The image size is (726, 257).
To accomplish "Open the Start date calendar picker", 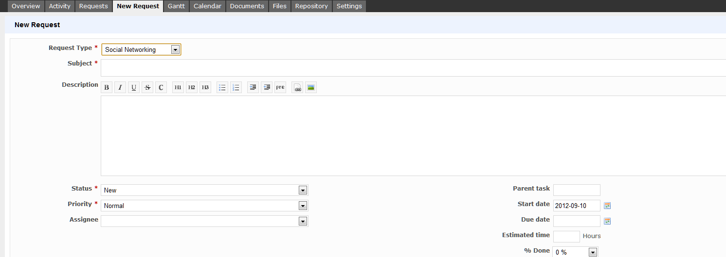I will pyautogui.click(x=607, y=206).
